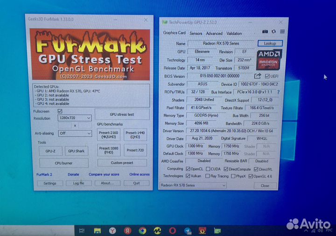The width and height of the screenshot is (336, 236).
Task: Launch Google Chrome from the taskbar
Action: pos(142,231)
